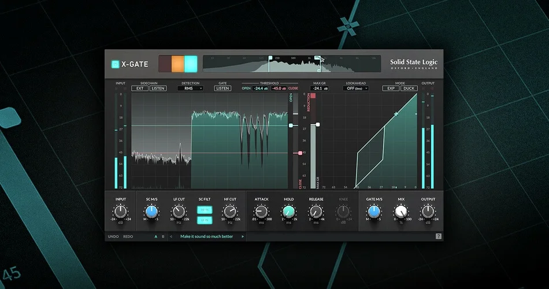The height and width of the screenshot is (289, 549).
Task: Click the Open threshold -24.4 dB value
Action: [261, 88]
